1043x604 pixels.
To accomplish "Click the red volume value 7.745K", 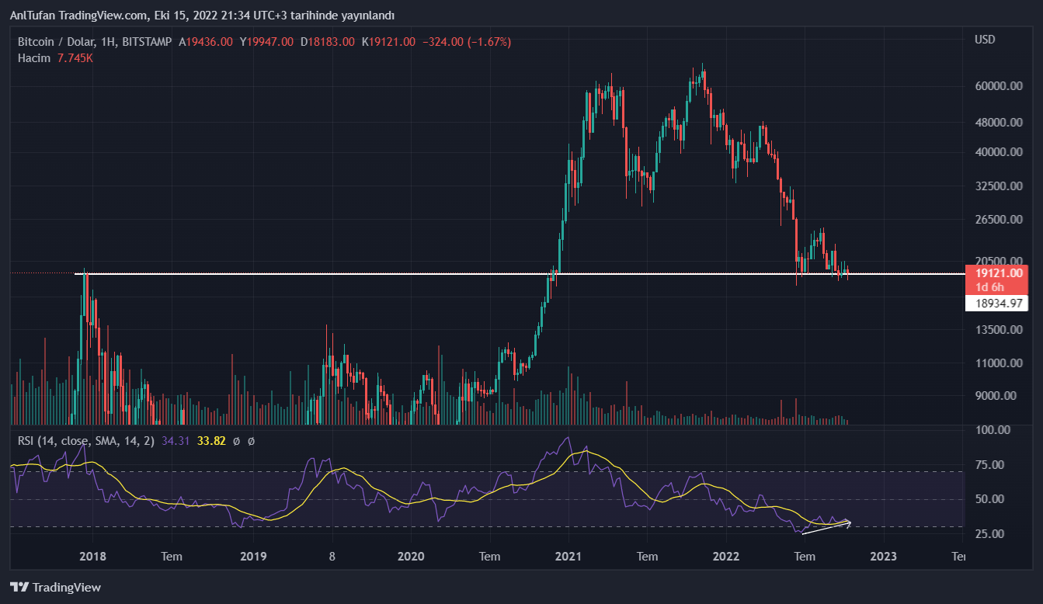I will click(75, 58).
